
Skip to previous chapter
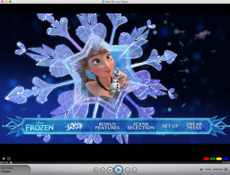[x=128, y=170]
